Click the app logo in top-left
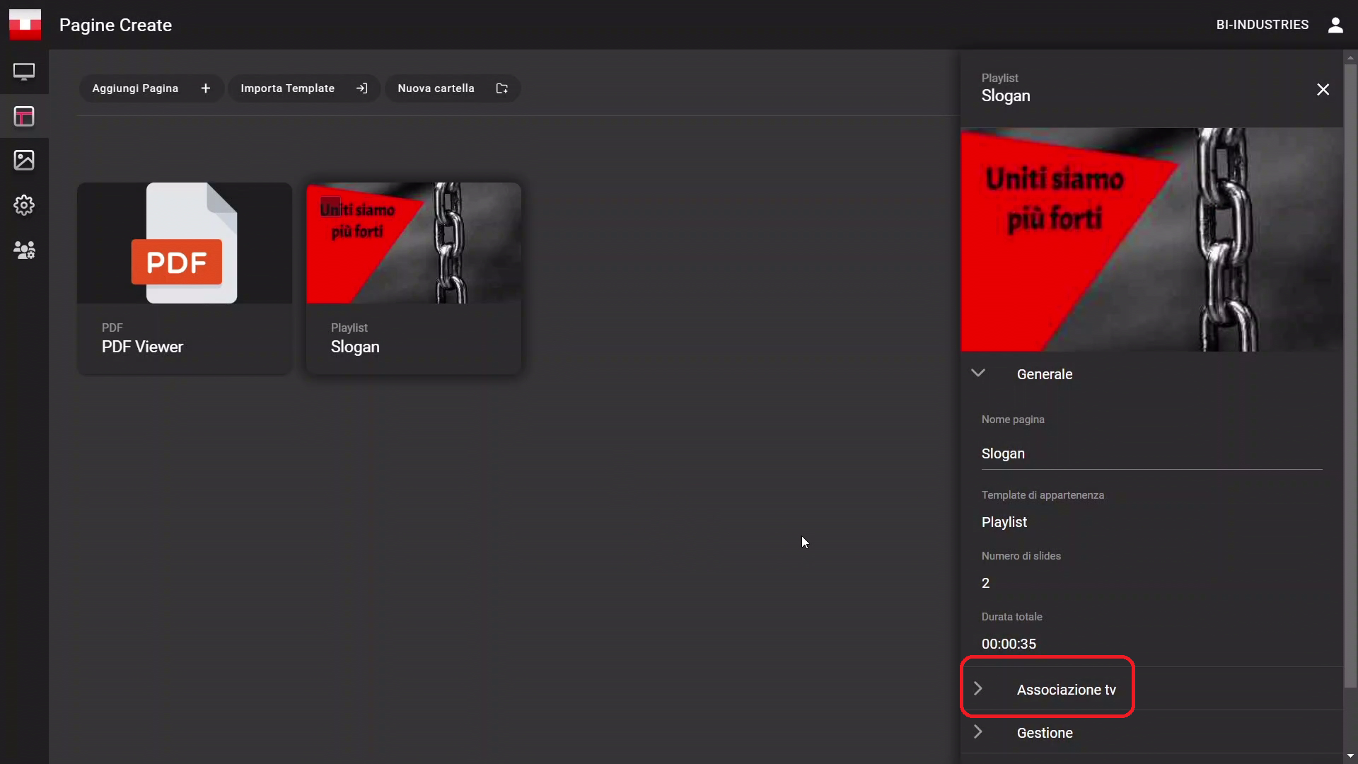Viewport: 1358px width, 764px height. [25, 24]
